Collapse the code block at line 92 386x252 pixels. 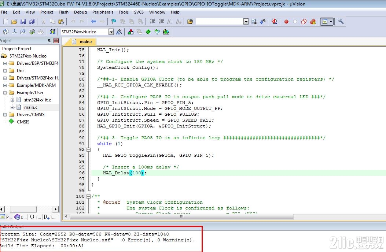point(89,149)
